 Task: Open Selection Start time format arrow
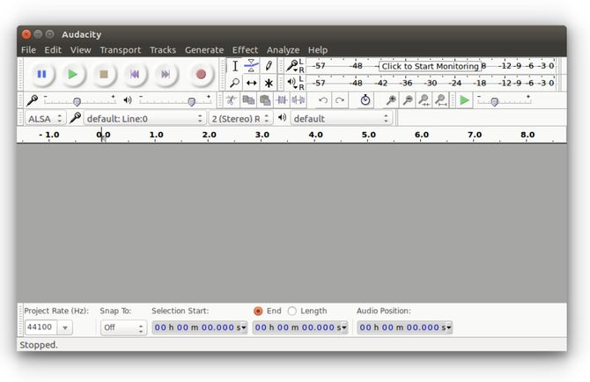(x=243, y=327)
